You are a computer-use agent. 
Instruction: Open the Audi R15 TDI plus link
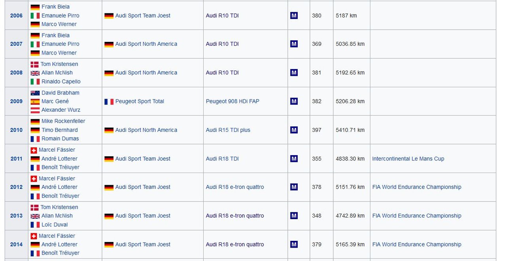point(228,130)
